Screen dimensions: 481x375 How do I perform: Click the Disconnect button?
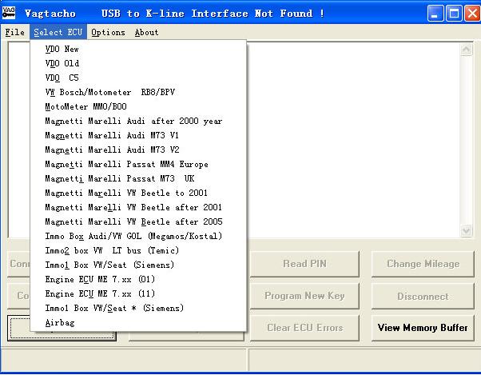423,296
